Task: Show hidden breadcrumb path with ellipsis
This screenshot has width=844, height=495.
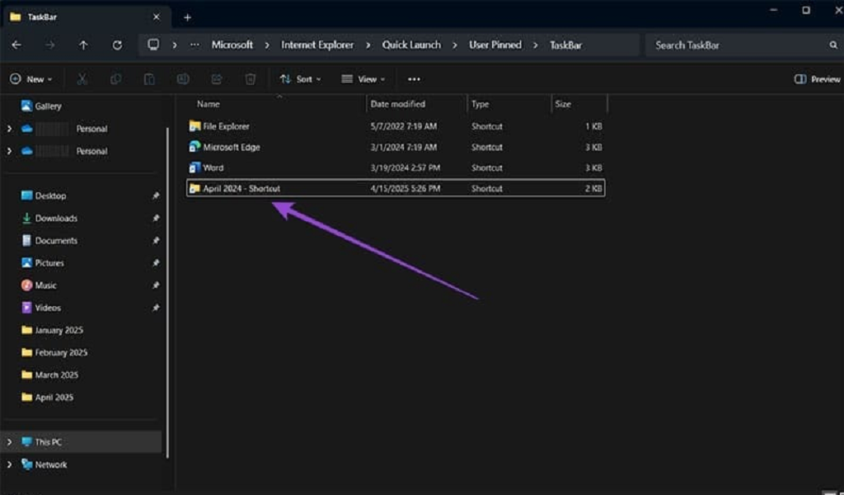Action: [195, 45]
